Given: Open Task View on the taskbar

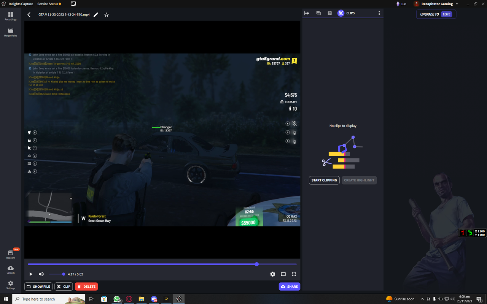Looking at the screenshot, I should coord(91,299).
